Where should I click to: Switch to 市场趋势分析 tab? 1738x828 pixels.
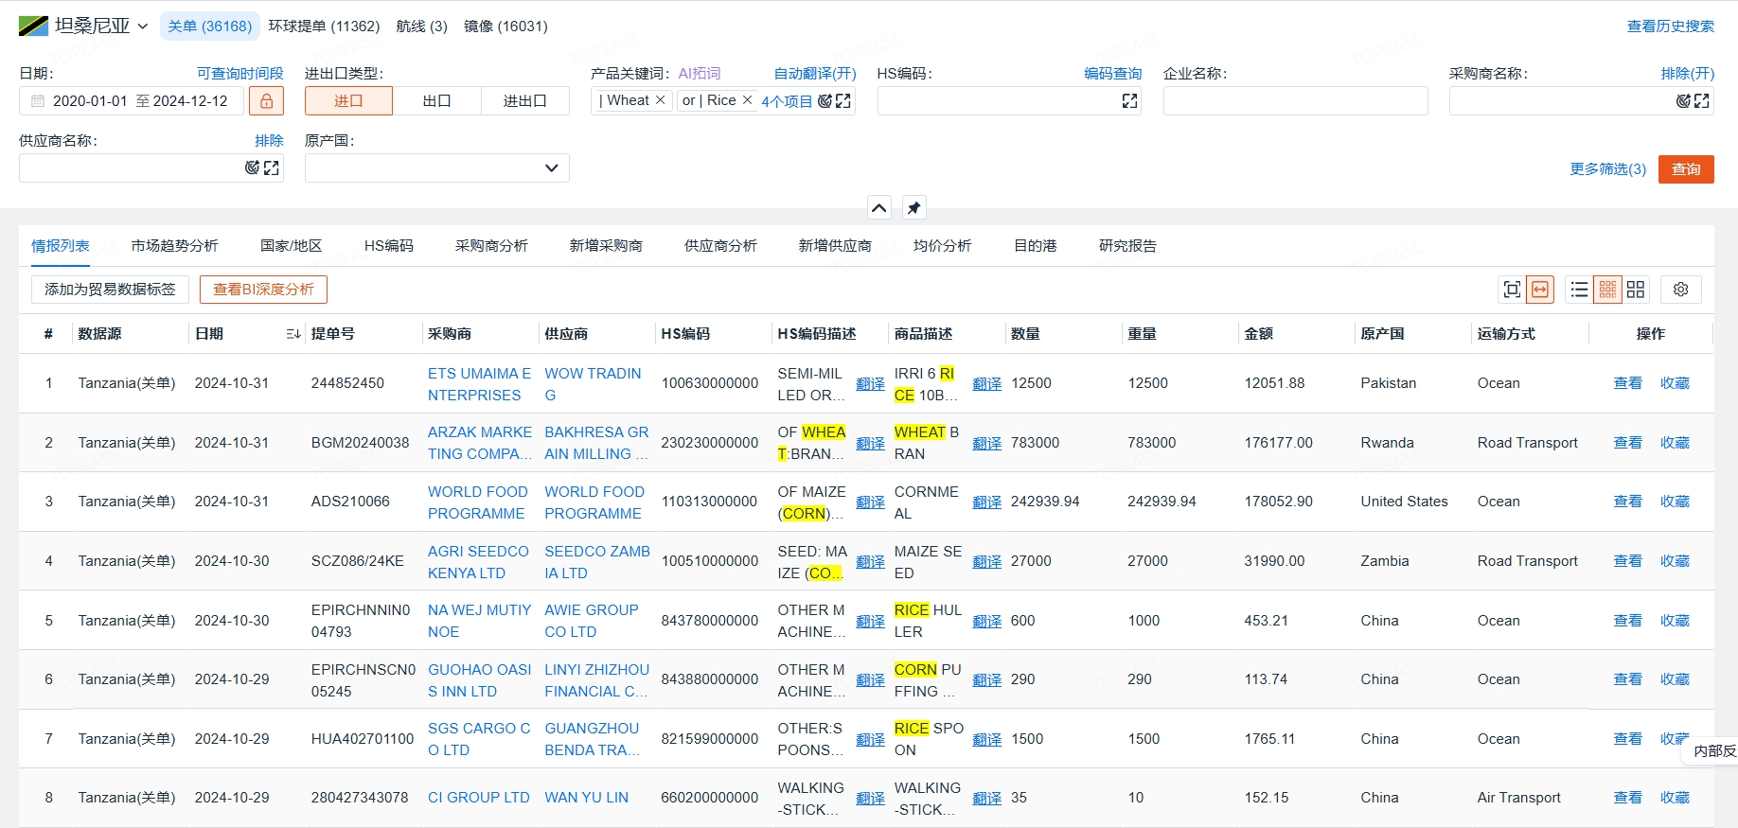tap(174, 246)
